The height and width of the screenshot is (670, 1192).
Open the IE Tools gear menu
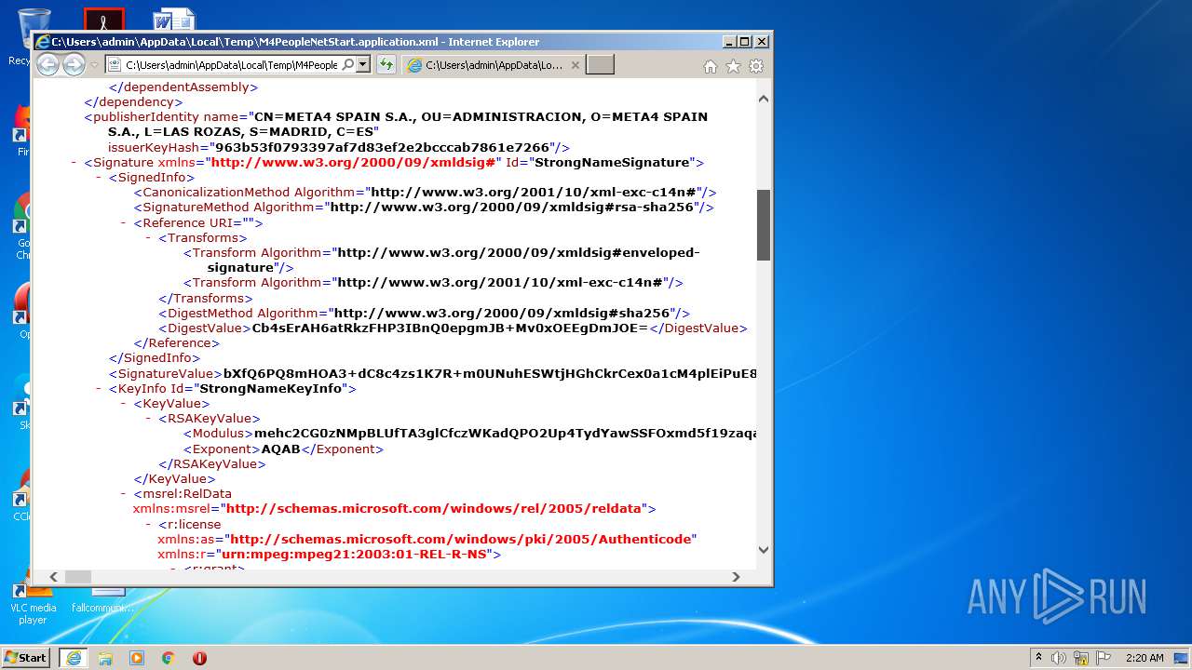(x=756, y=66)
